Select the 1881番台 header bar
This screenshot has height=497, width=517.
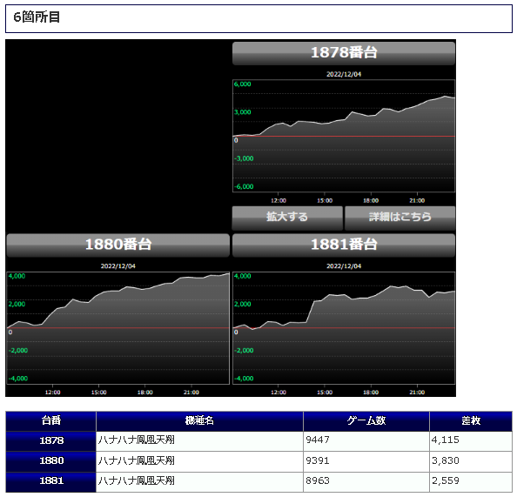coord(344,245)
